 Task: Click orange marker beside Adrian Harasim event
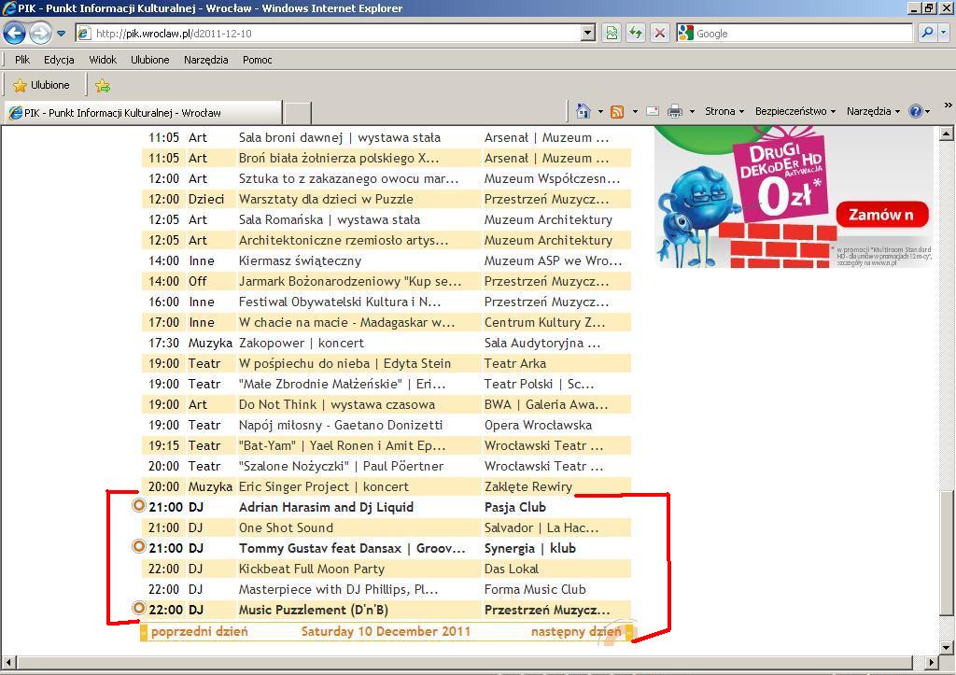pos(139,506)
